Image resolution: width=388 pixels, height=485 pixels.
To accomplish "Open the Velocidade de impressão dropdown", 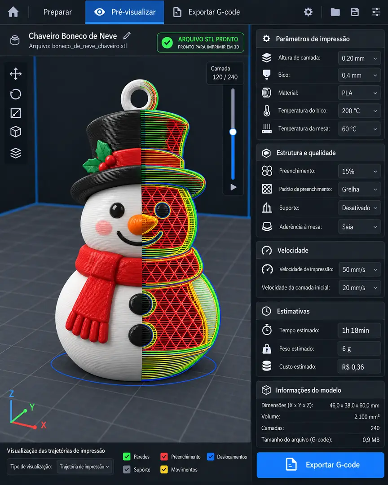I will coord(360,269).
